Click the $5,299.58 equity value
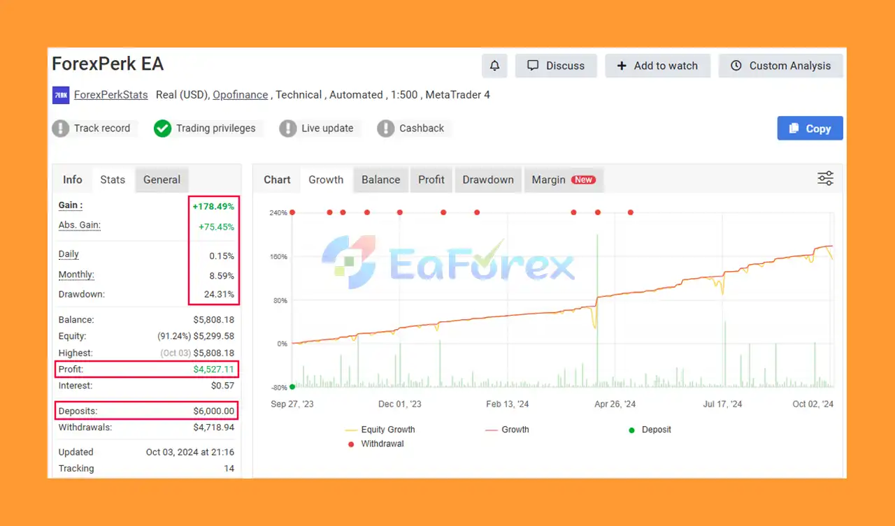The width and height of the screenshot is (895, 526). tap(214, 336)
